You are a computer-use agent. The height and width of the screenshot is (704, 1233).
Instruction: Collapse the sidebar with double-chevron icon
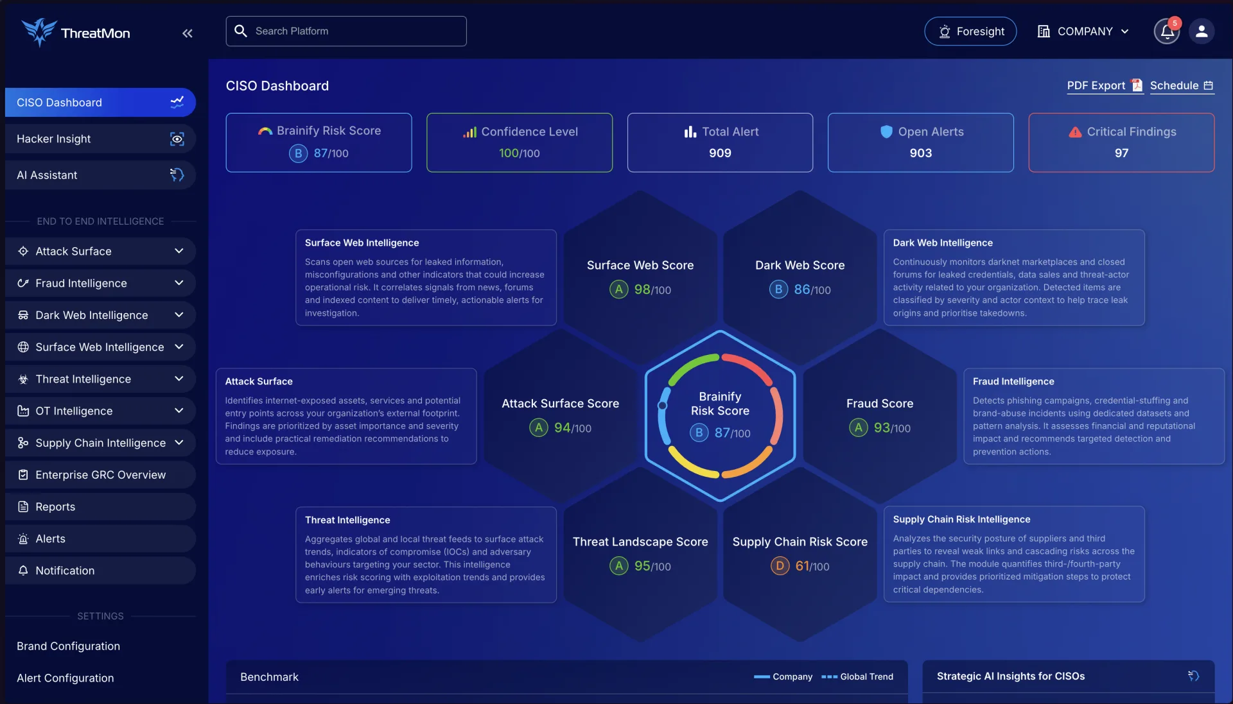(187, 33)
